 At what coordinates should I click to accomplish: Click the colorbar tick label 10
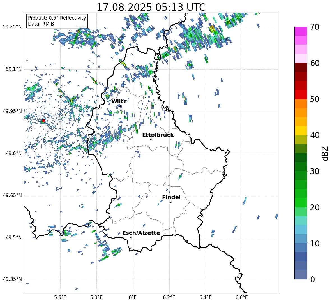click(315, 244)
